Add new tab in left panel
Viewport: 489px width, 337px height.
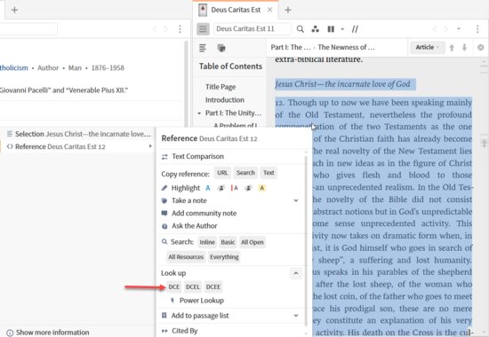[x=14, y=10]
